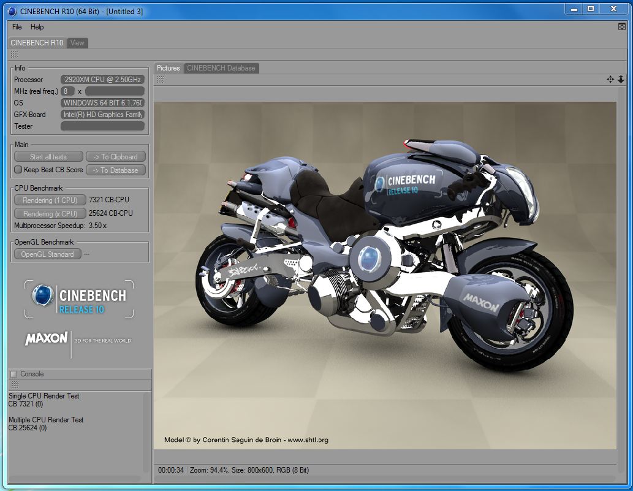
Task: Click the grip handle below CINEBENCH R10 tab
Action: (15, 55)
